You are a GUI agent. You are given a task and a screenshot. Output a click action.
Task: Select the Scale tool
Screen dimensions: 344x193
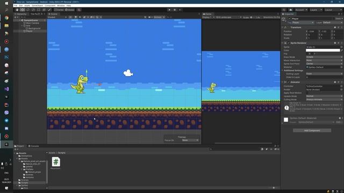click(33, 10)
